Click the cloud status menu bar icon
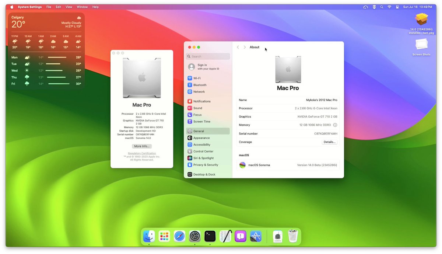This screenshot has width=442, height=254. tap(365, 7)
